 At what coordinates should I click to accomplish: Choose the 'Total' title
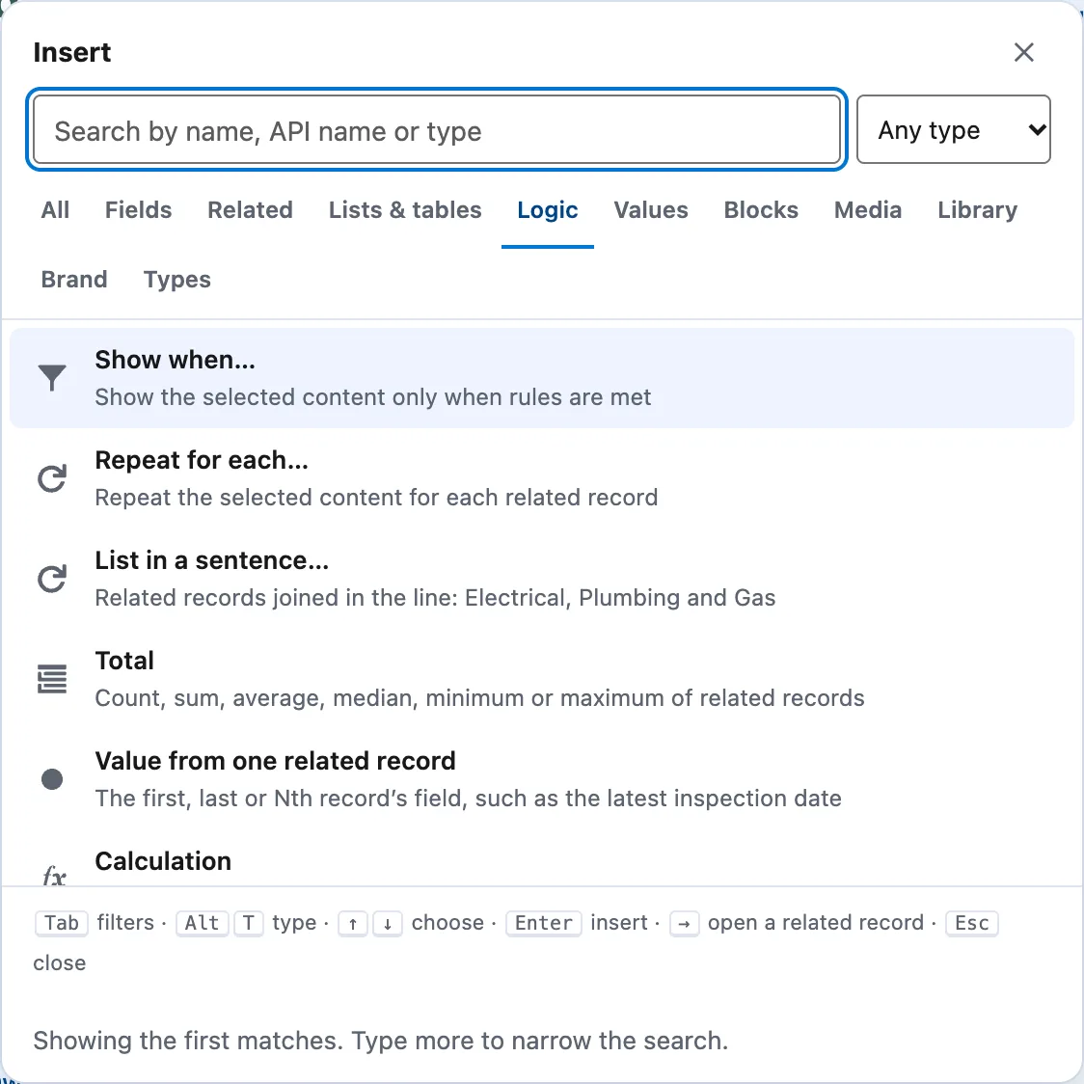click(124, 661)
